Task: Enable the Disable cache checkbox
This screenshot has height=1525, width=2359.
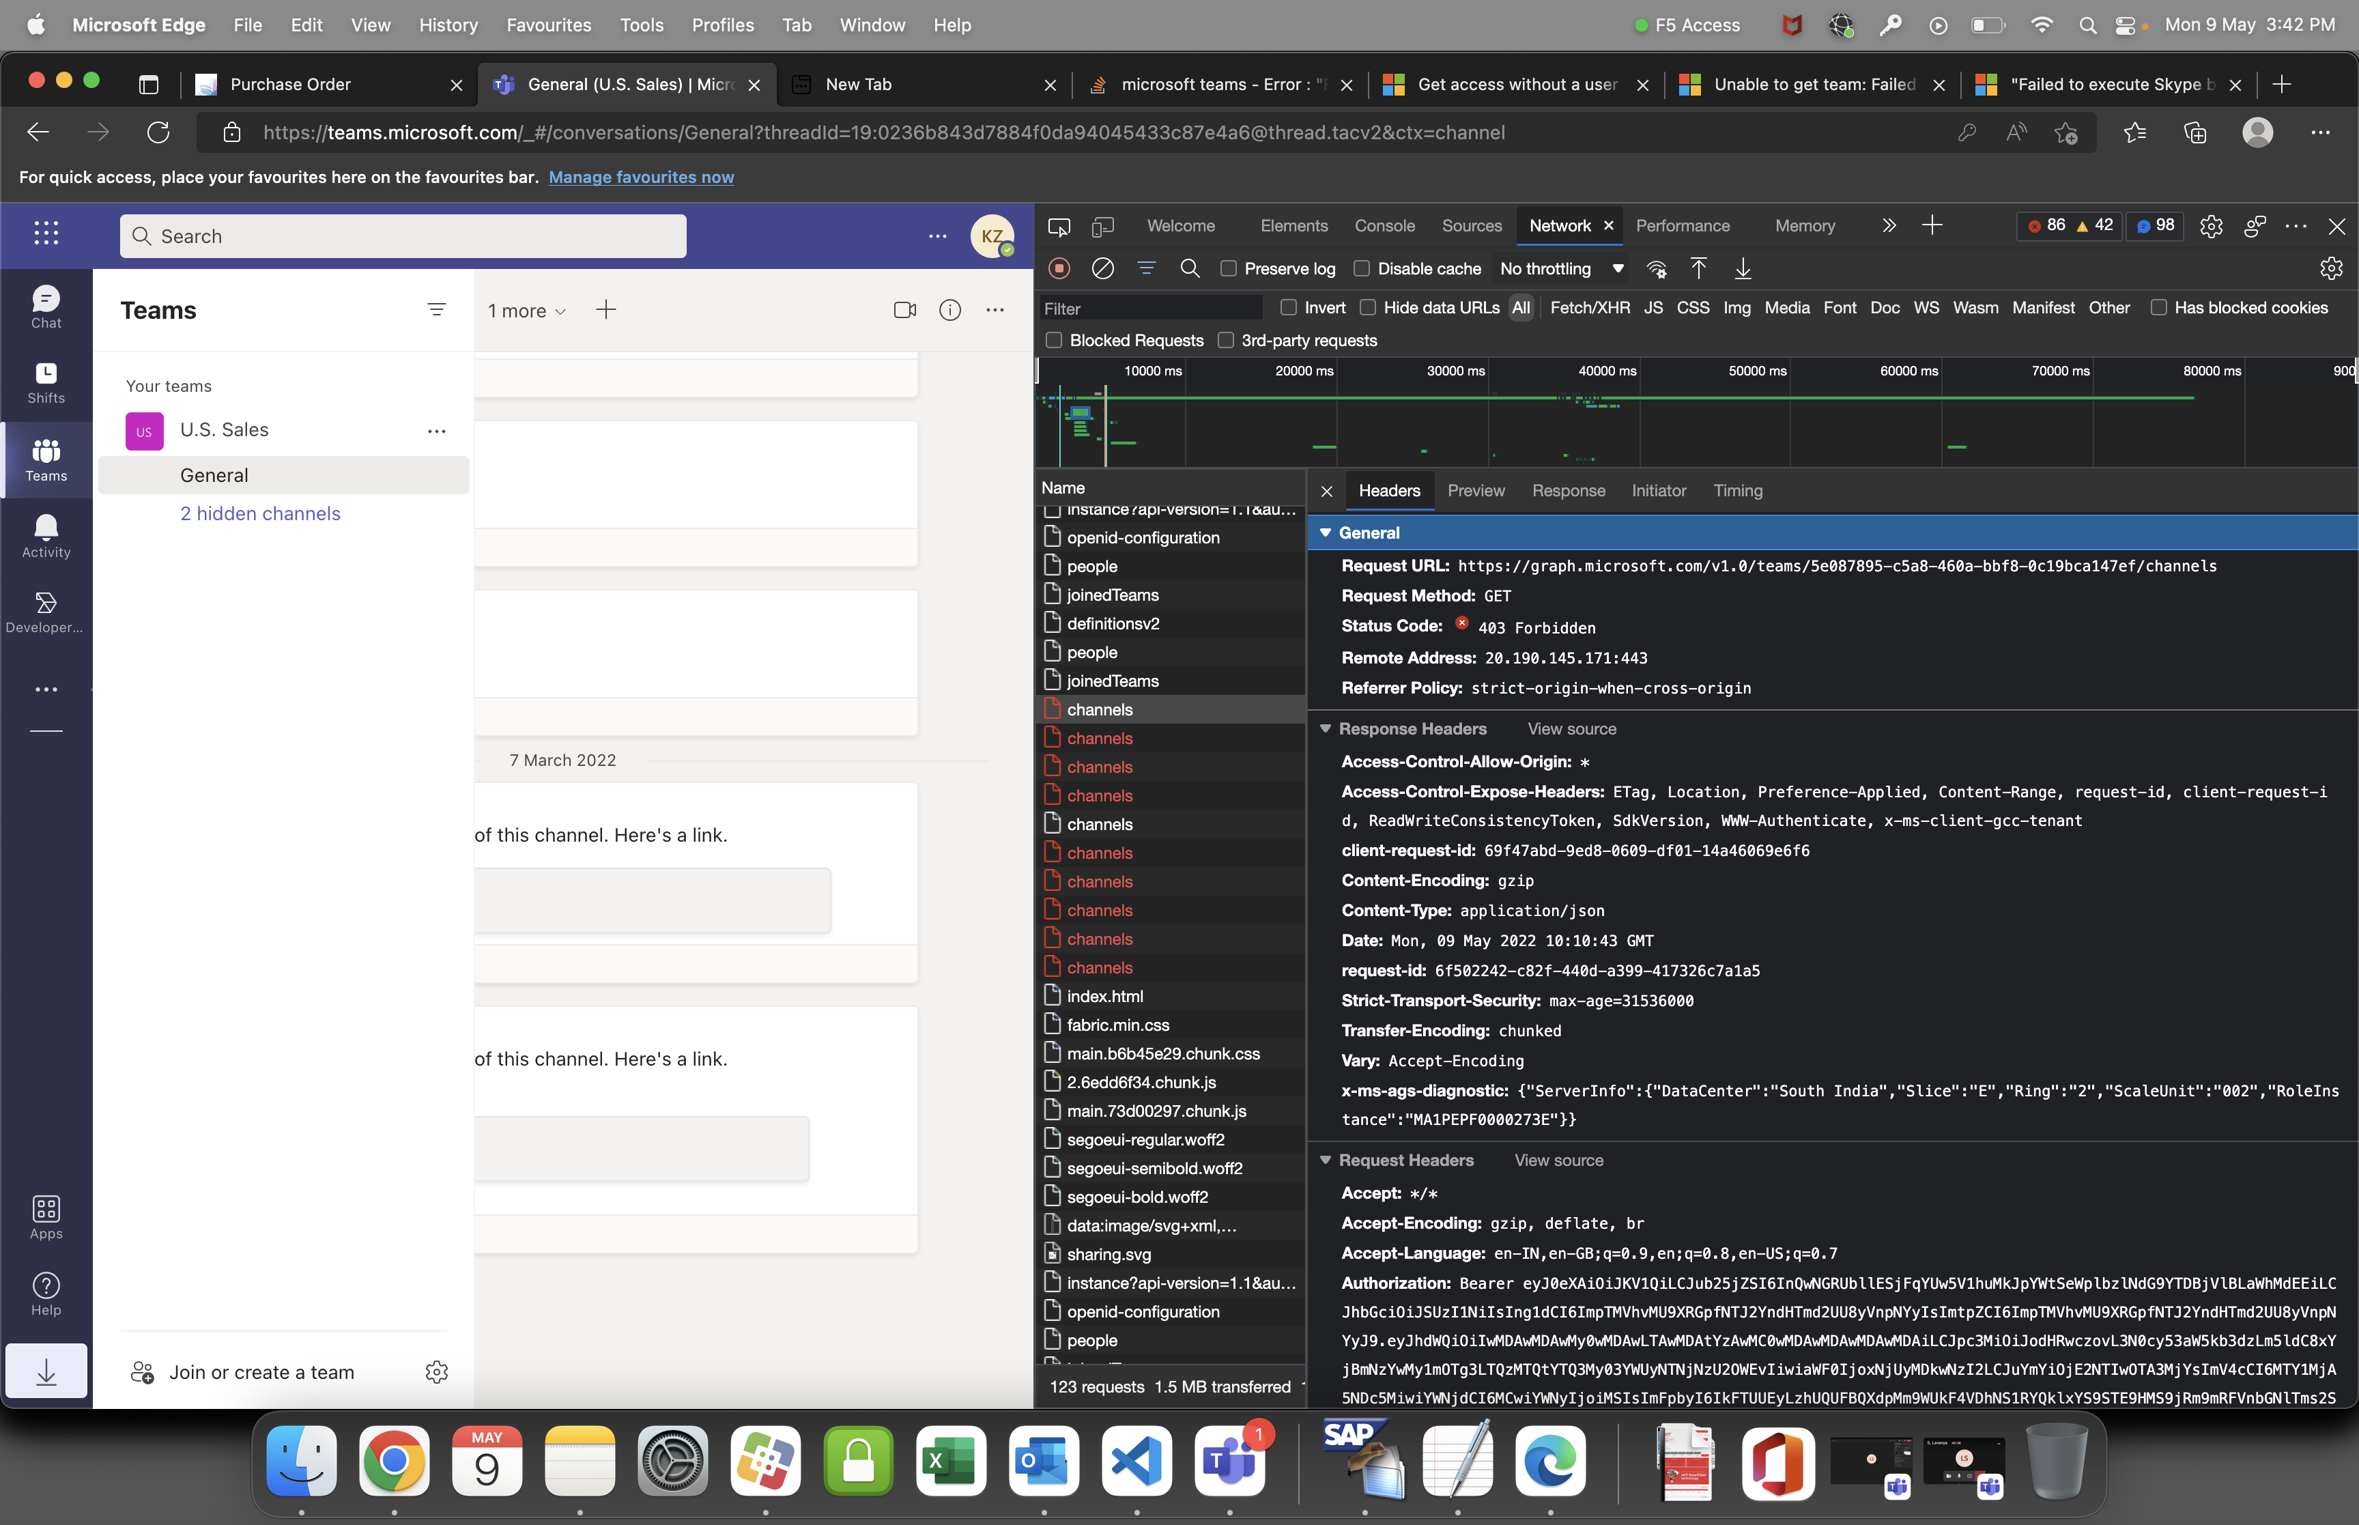Action: click(1363, 268)
